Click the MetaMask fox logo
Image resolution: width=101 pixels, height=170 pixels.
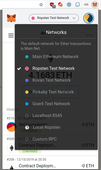tap(11, 18)
